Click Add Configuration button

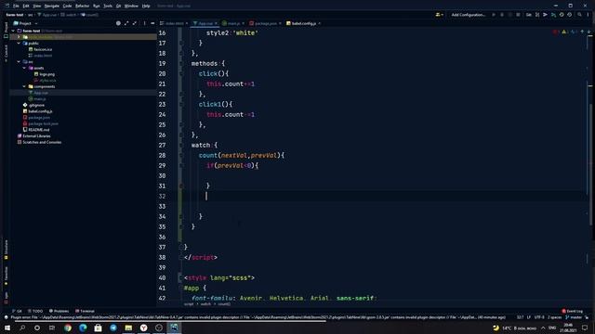pos(468,15)
